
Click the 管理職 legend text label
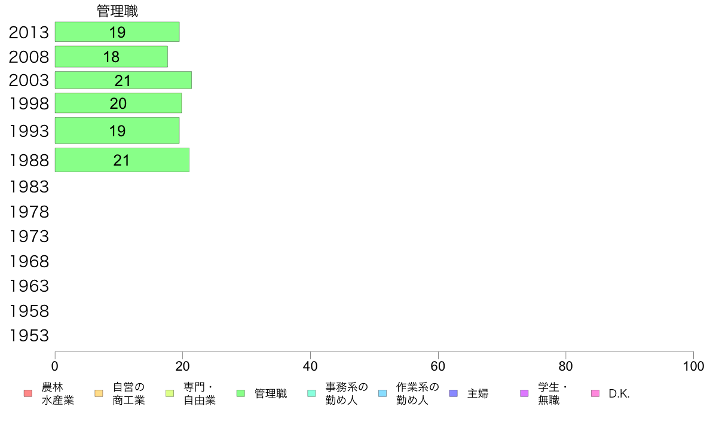pos(271,393)
